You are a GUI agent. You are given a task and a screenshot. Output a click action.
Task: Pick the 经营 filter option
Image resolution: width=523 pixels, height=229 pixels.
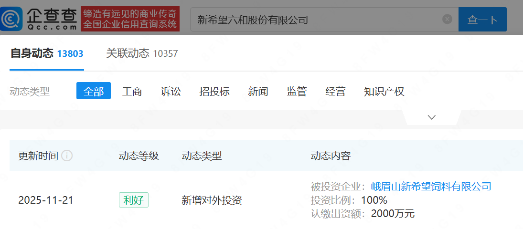(335, 91)
